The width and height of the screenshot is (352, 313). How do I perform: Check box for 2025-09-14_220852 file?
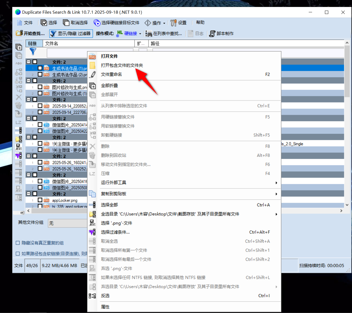(x=40, y=106)
